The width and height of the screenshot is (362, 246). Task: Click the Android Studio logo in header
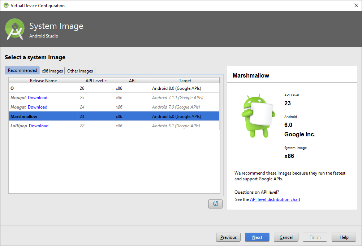pyautogui.click(x=15, y=29)
